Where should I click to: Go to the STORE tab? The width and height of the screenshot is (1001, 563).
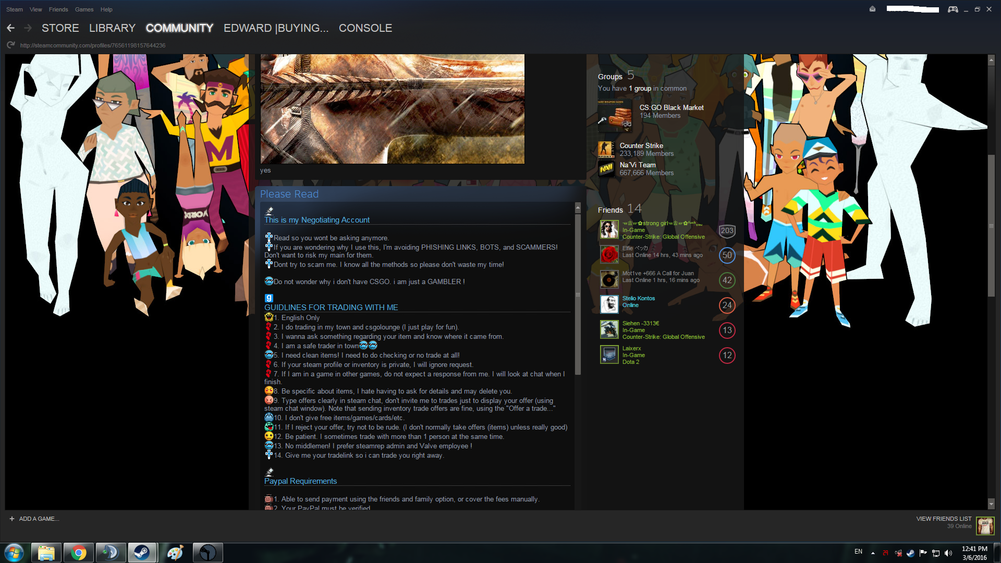coord(60,28)
